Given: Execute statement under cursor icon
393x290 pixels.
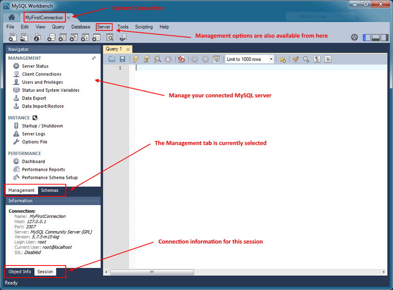Looking at the screenshot, I should (146, 59).
